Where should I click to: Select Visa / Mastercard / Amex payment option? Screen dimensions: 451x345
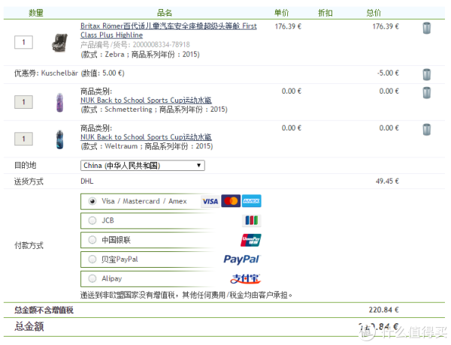click(92, 201)
